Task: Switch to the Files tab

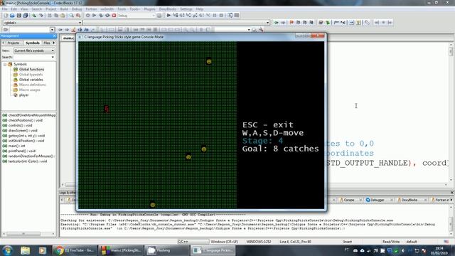Action: pos(46,43)
